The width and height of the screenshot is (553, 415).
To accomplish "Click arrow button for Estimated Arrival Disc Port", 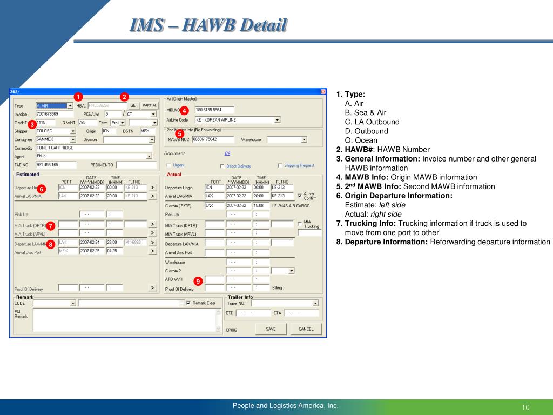I will pyautogui.click(x=152, y=251).
